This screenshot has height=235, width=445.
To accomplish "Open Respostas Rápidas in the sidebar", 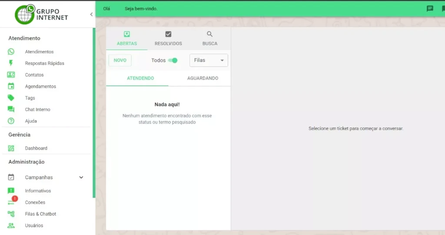I will (45, 63).
